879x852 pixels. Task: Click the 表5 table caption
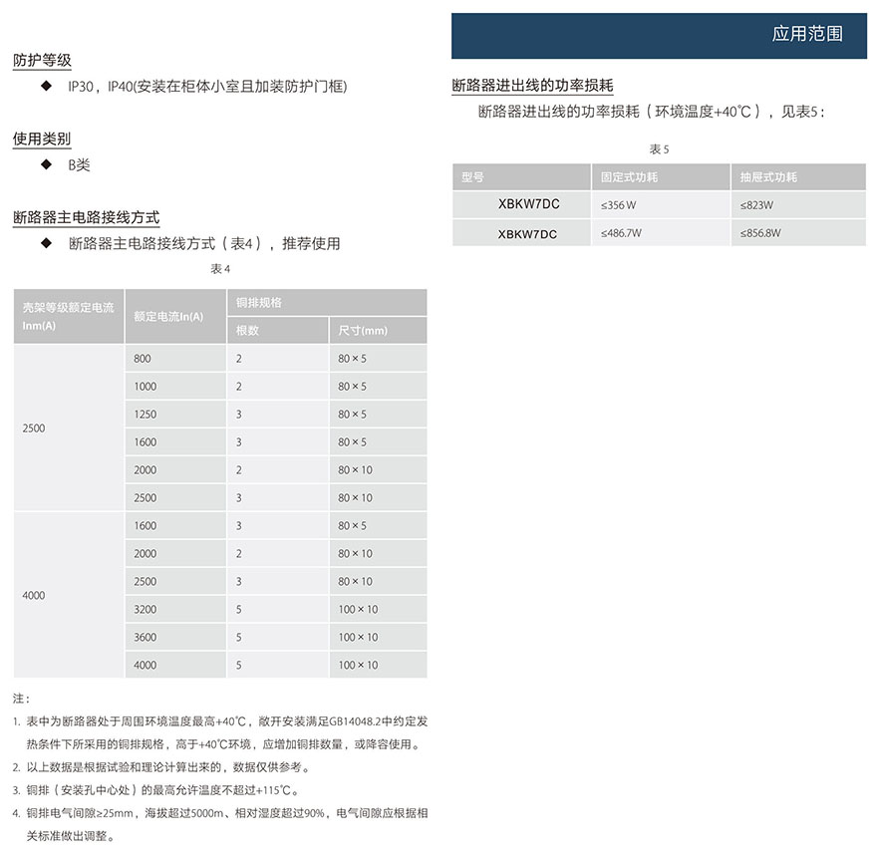660,148
